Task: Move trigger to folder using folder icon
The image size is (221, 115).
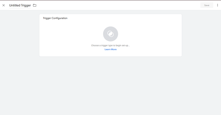Action: pos(35,5)
